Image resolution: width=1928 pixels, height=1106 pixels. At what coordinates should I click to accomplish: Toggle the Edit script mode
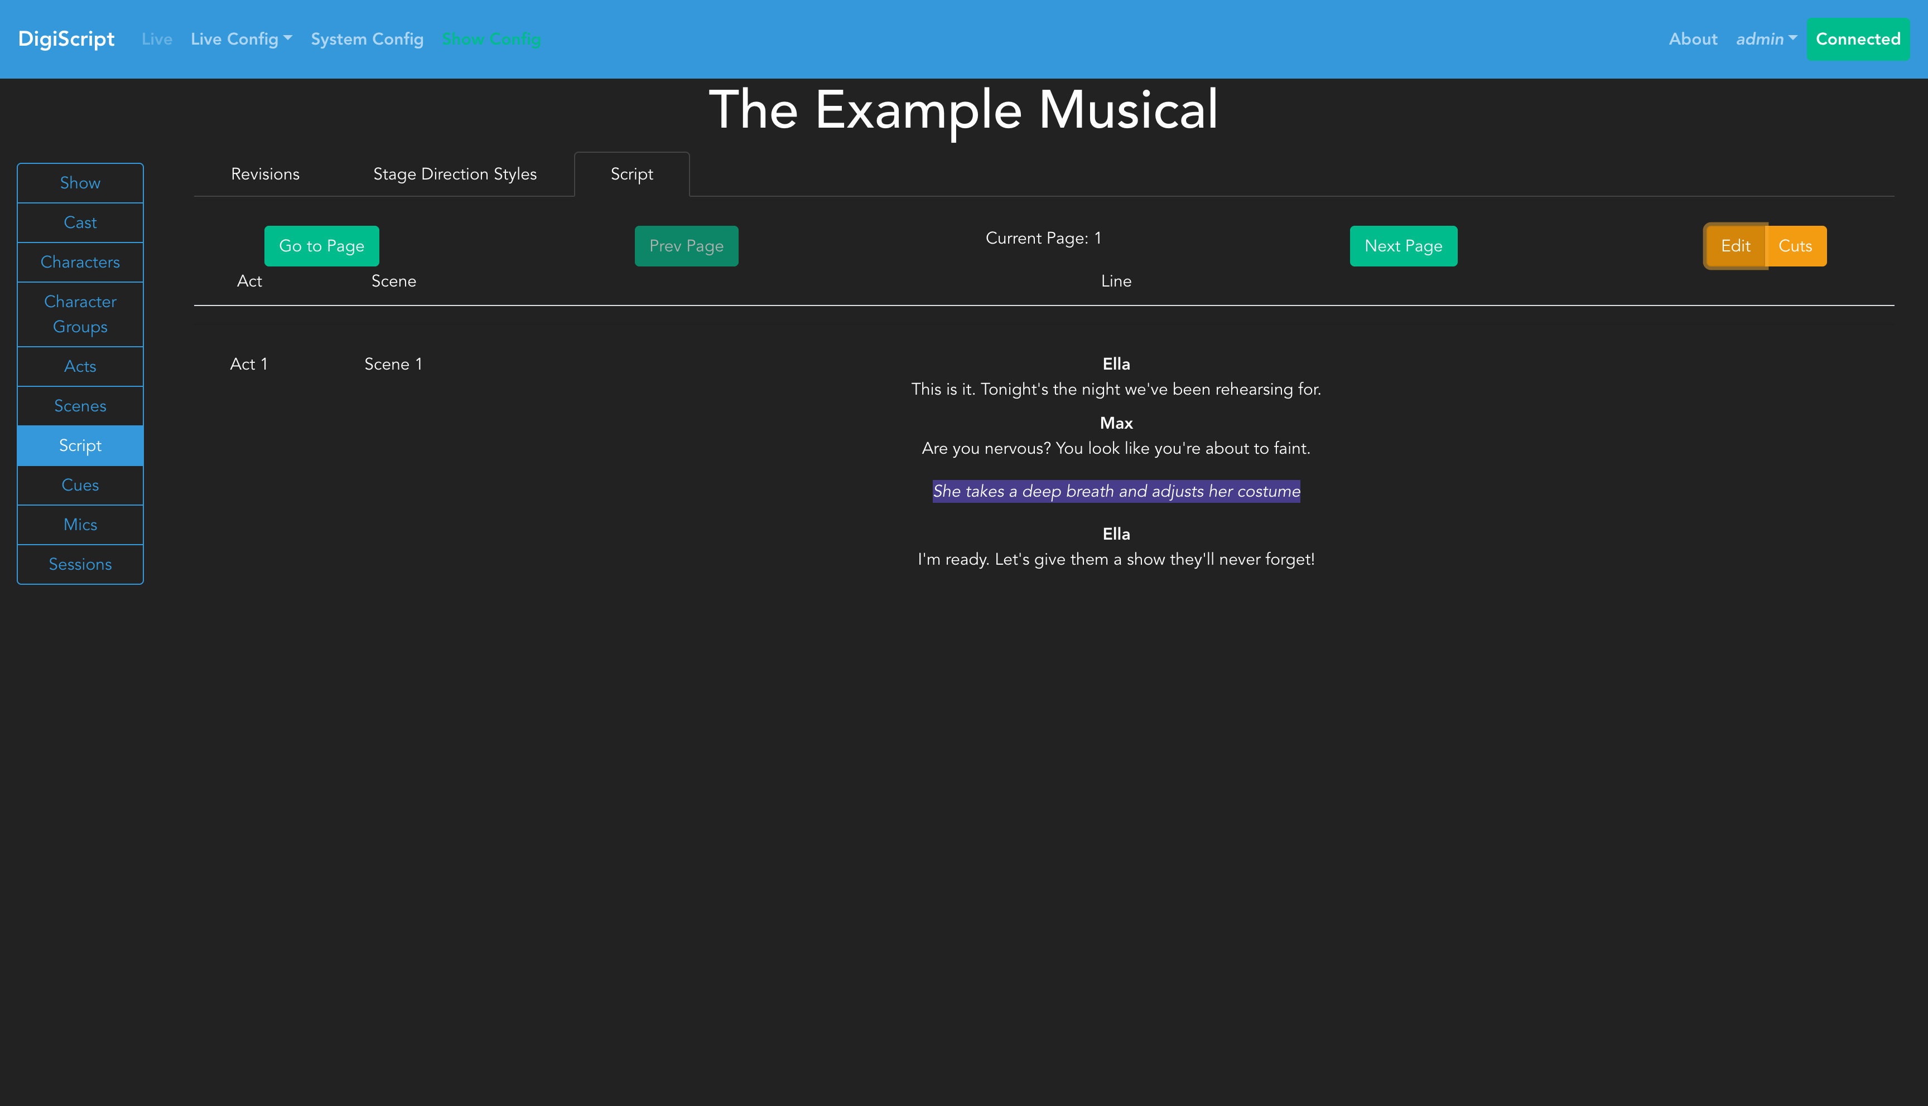click(x=1735, y=245)
